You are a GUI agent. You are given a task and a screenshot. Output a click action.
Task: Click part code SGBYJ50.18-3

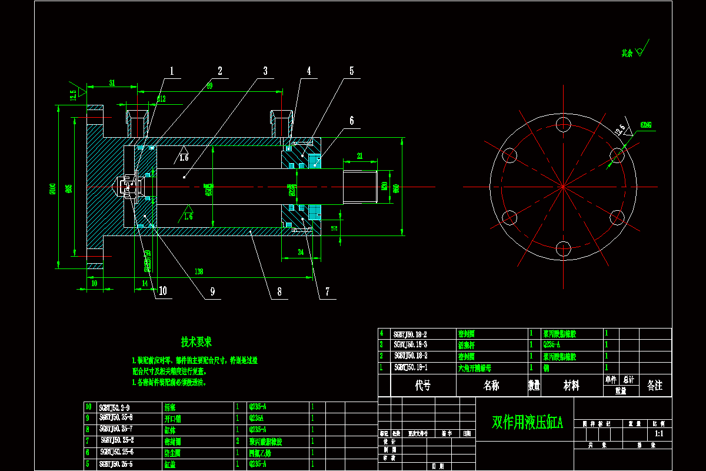[411, 344]
